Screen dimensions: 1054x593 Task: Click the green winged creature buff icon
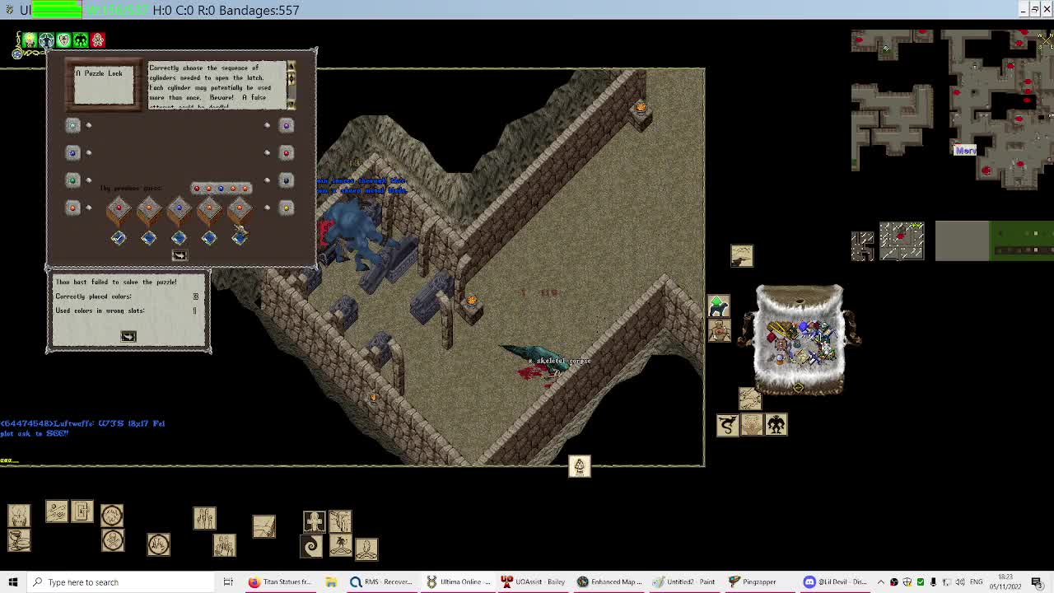point(81,40)
